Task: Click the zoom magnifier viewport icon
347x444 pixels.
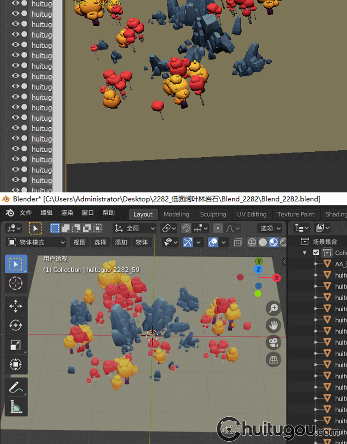Action: click(x=273, y=308)
